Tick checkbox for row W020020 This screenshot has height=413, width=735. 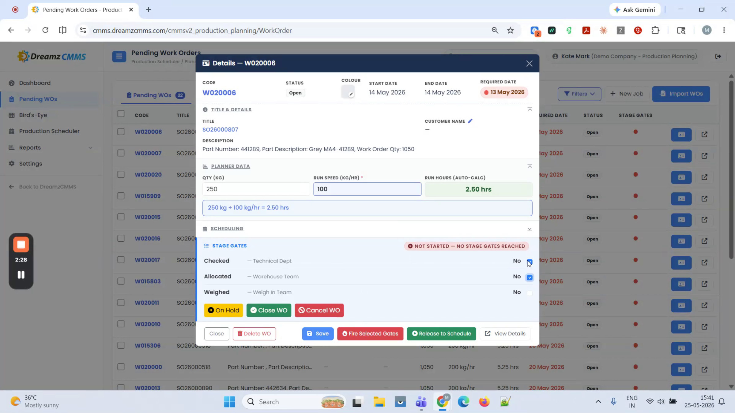[121, 174]
